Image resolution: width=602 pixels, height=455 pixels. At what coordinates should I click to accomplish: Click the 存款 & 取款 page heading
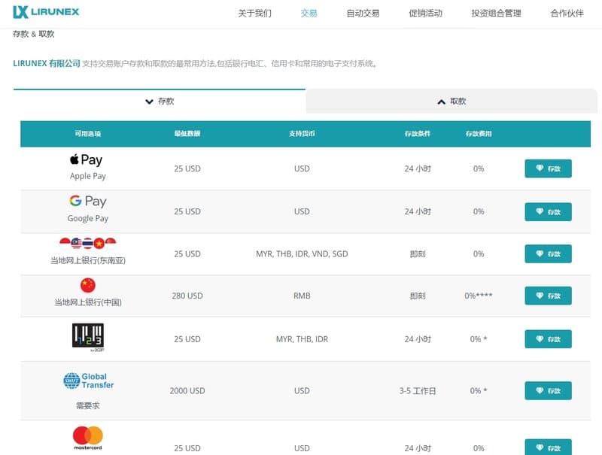tap(34, 34)
